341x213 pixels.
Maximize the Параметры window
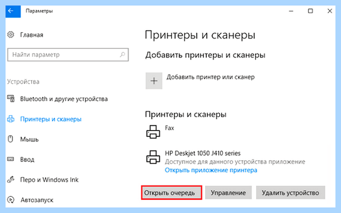(310, 11)
